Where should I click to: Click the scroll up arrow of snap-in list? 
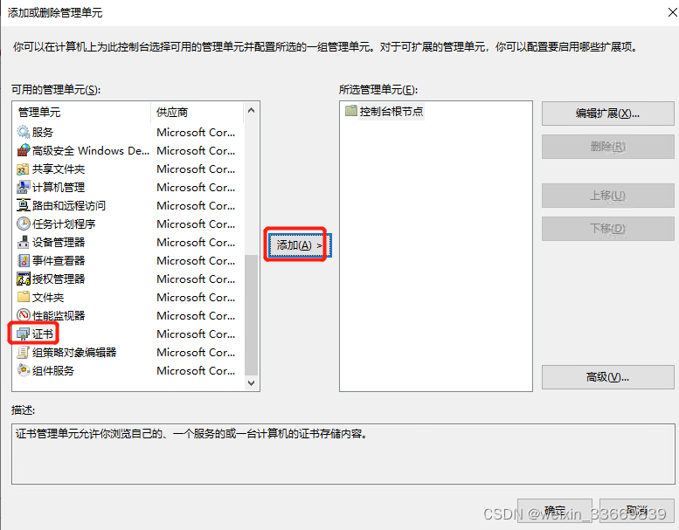251,110
